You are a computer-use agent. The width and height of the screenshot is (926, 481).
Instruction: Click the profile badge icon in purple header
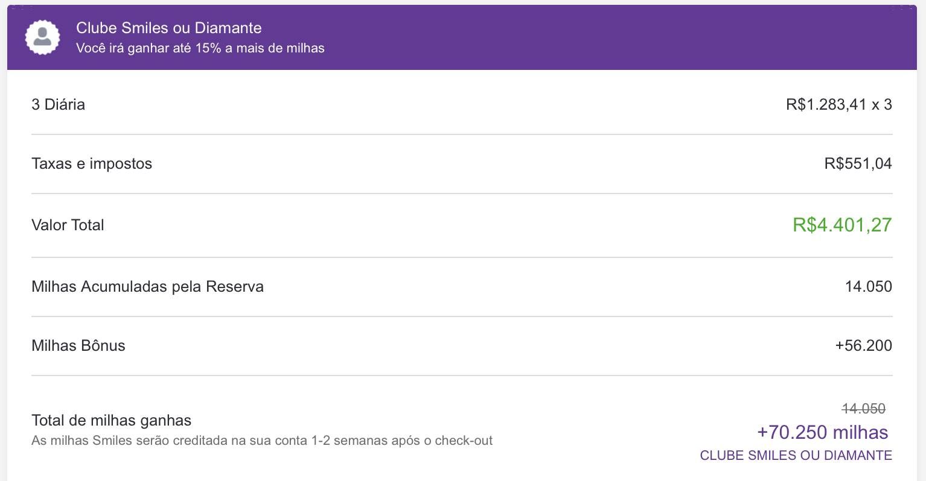[42, 37]
